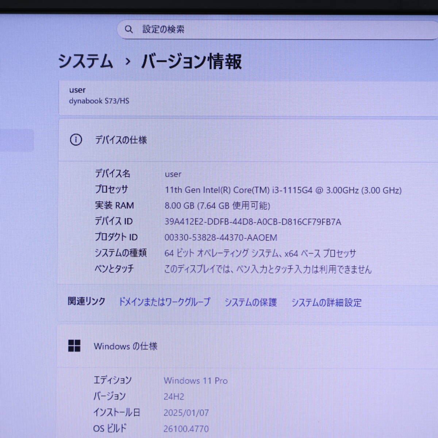Select version value 24H2
Image resolution: width=438 pixels, height=438 pixels.
(174, 397)
